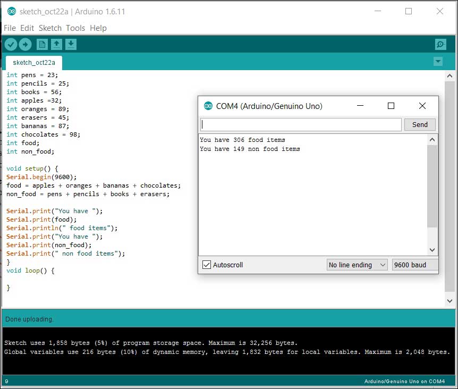The image size is (458, 389).
Task: Click the serial monitor scrollbar down arrow
Action: pos(432,250)
